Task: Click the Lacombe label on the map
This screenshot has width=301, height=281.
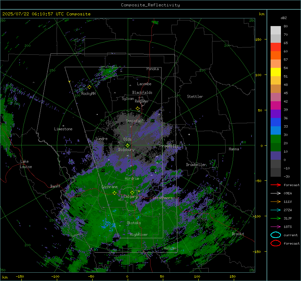Action: (x=144, y=84)
